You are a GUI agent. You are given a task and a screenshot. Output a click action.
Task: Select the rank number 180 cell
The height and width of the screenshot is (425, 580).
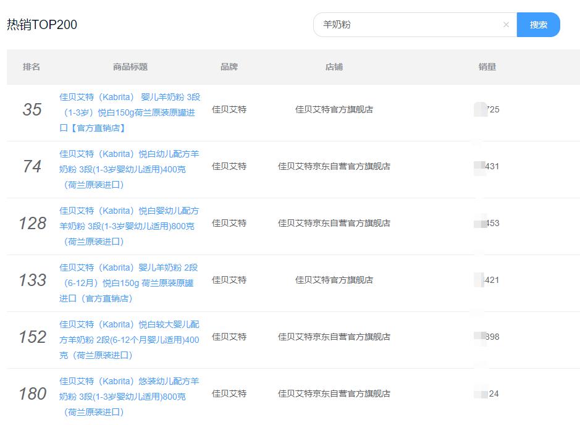[x=33, y=393]
